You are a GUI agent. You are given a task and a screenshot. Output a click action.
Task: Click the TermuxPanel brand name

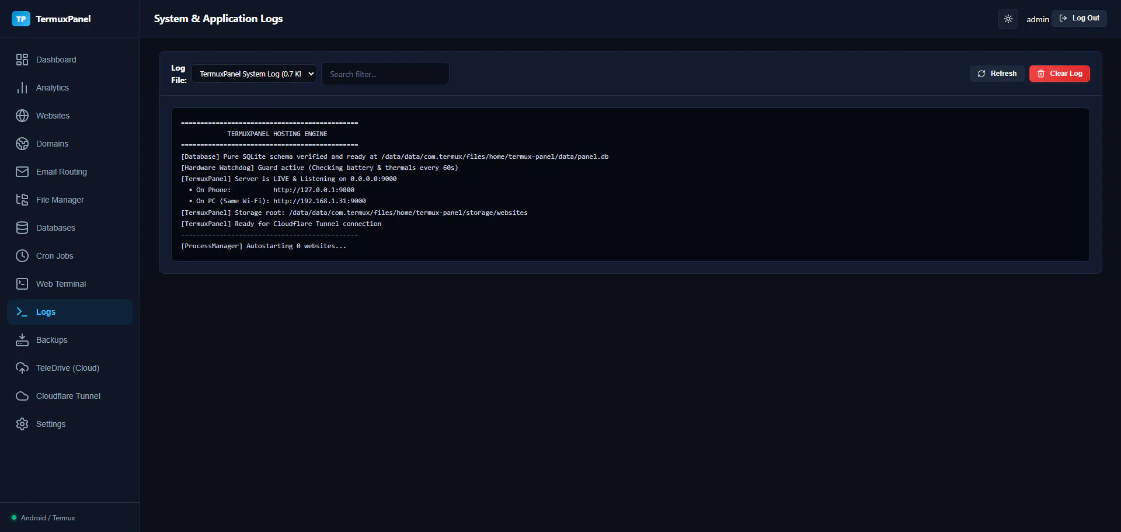[x=63, y=19]
